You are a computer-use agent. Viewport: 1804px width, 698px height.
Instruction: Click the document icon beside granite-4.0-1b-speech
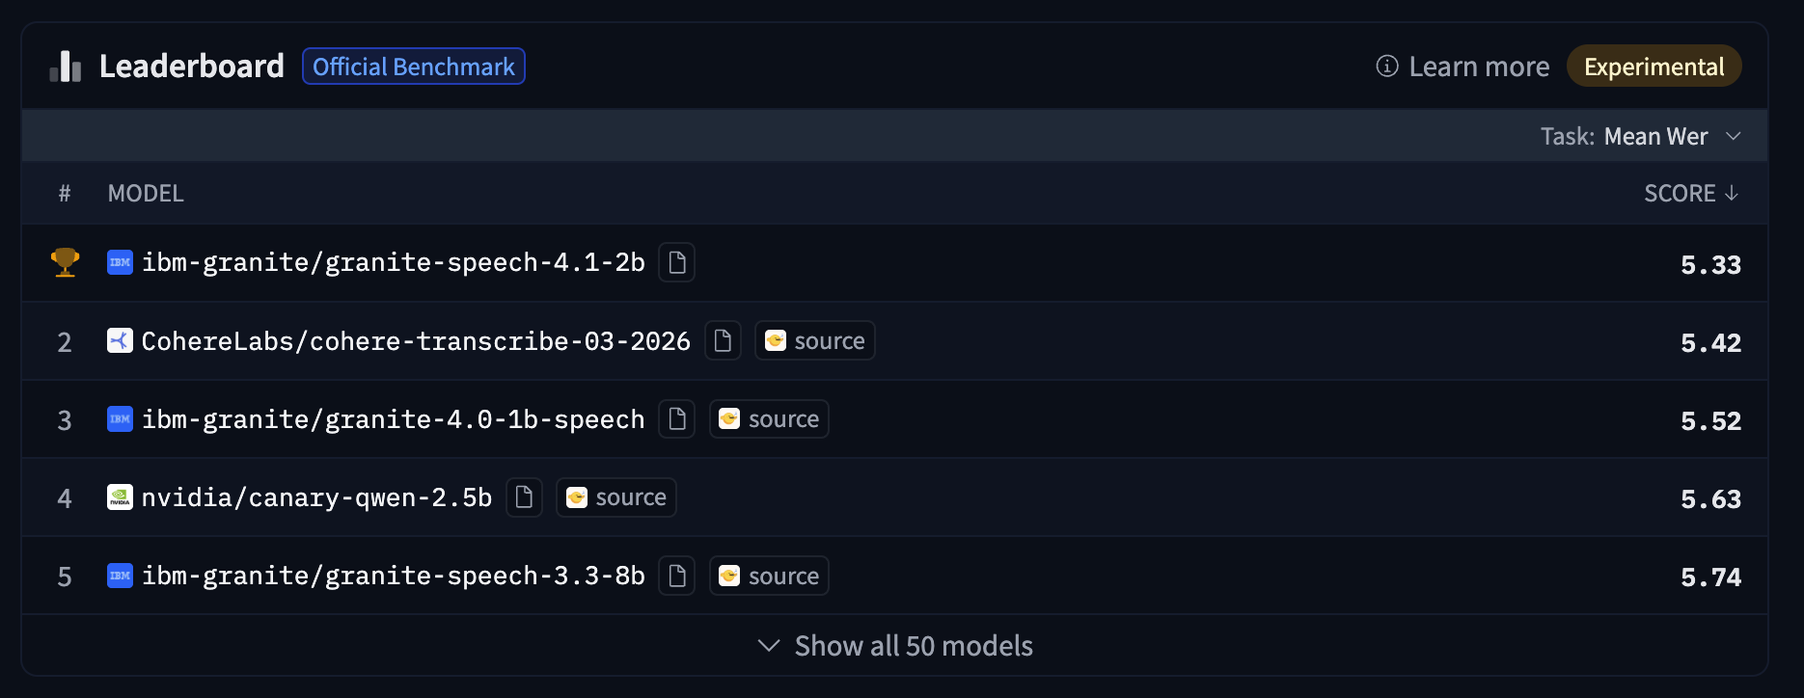tap(676, 418)
